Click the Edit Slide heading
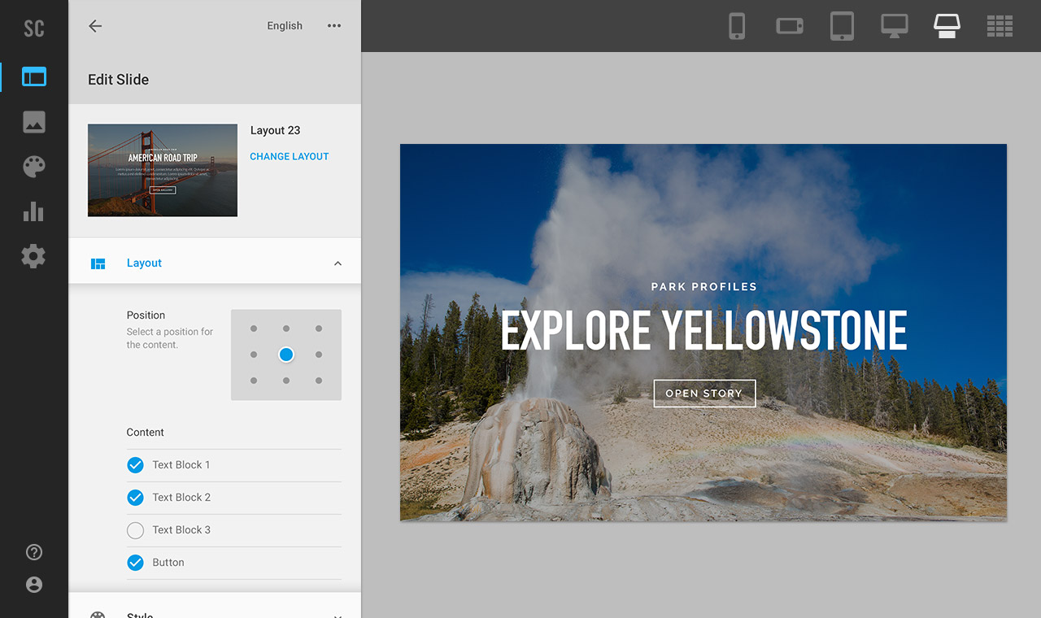Image resolution: width=1041 pixels, height=618 pixels. click(119, 80)
